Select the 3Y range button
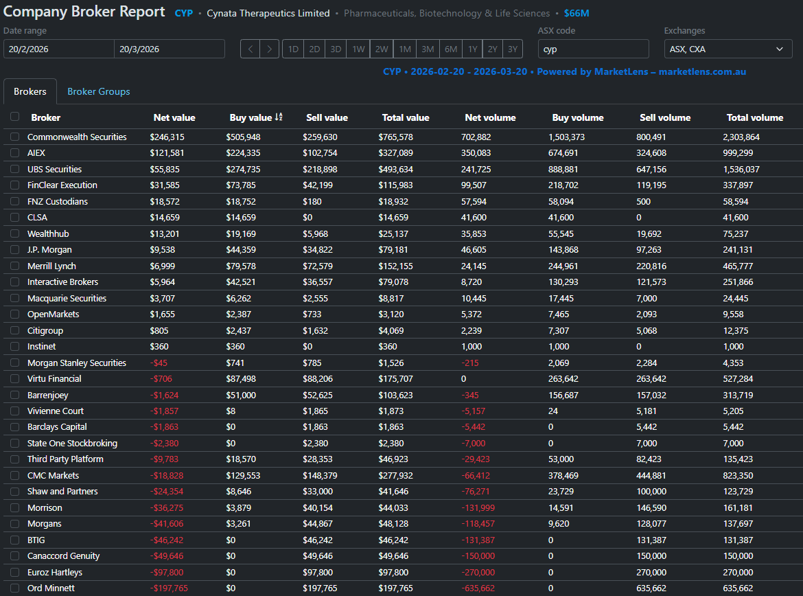The height and width of the screenshot is (596, 803). 513,49
